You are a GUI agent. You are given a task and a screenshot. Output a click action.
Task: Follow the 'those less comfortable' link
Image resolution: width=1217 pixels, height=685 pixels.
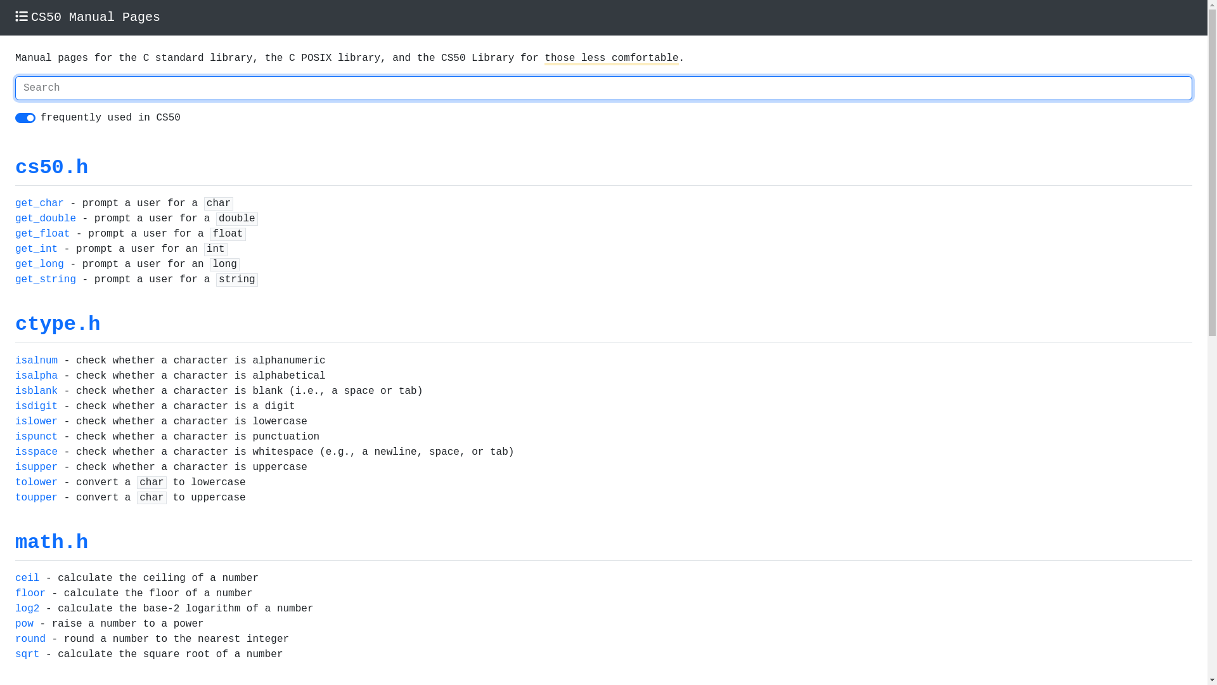pyautogui.click(x=611, y=58)
